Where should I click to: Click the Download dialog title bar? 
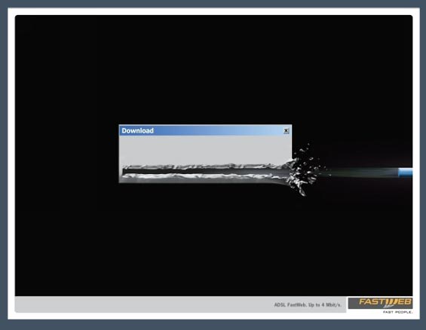(205, 130)
